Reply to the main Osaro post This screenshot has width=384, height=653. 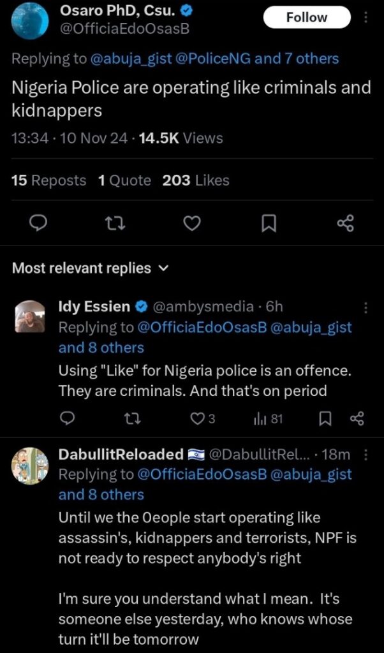pyautogui.click(x=38, y=223)
